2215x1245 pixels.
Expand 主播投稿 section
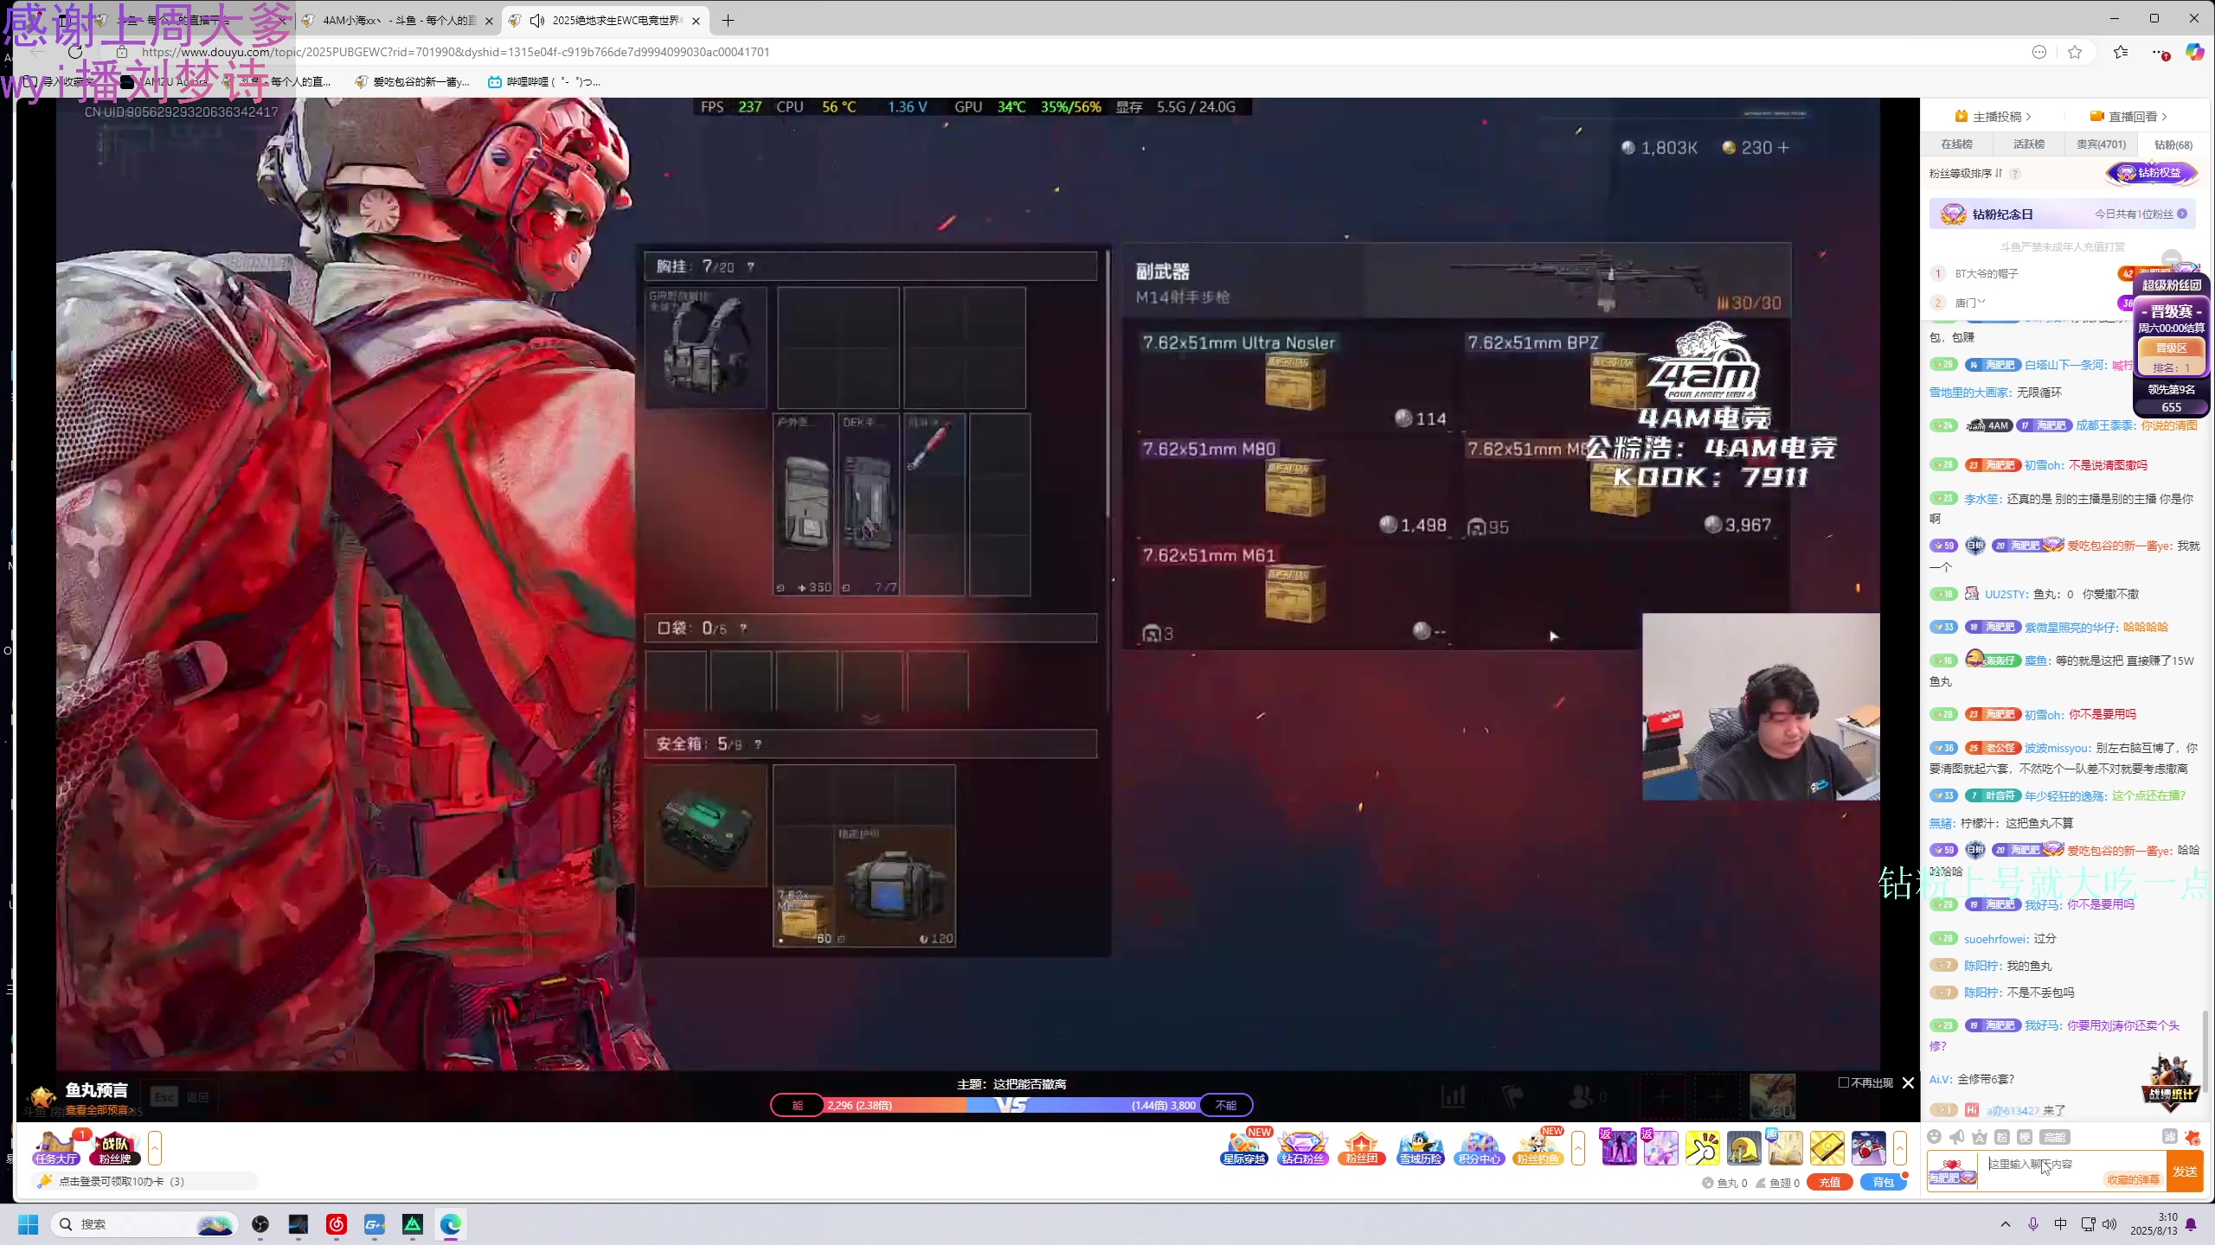point(1993,116)
